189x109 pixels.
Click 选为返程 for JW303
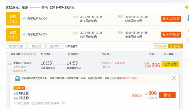click(x=170, y=64)
